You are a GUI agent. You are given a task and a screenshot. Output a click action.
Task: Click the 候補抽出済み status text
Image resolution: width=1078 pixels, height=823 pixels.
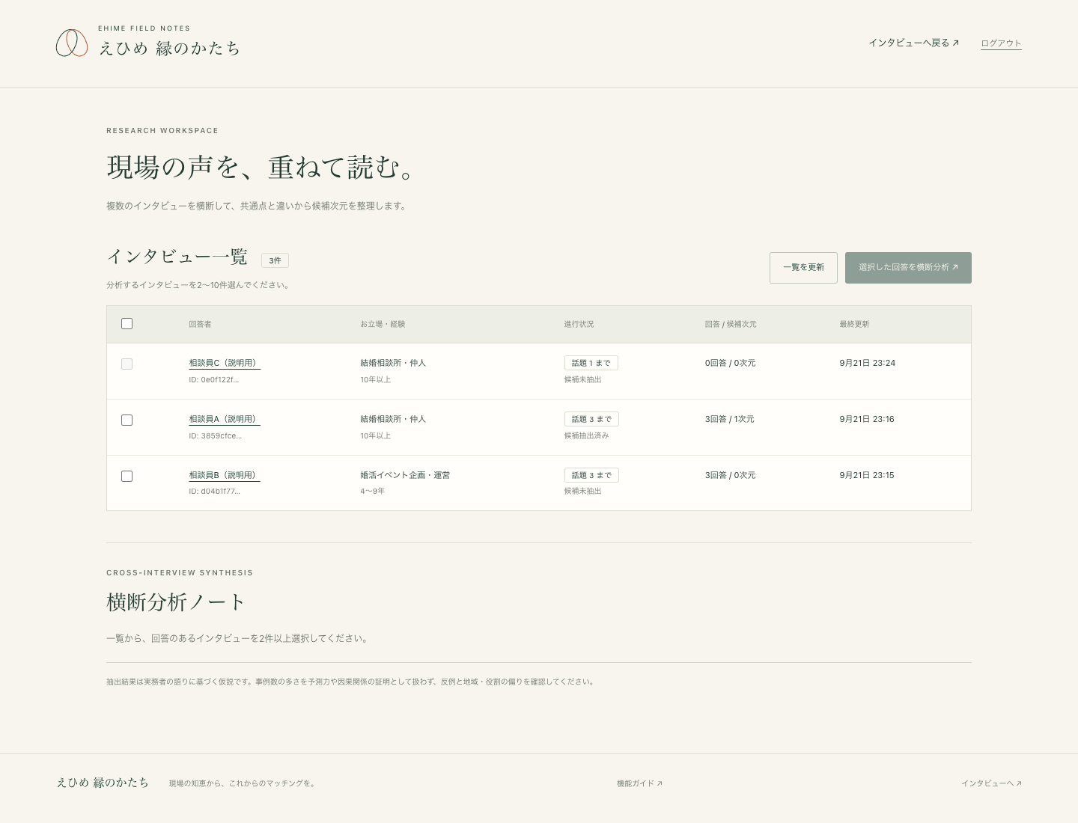(586, 435)
